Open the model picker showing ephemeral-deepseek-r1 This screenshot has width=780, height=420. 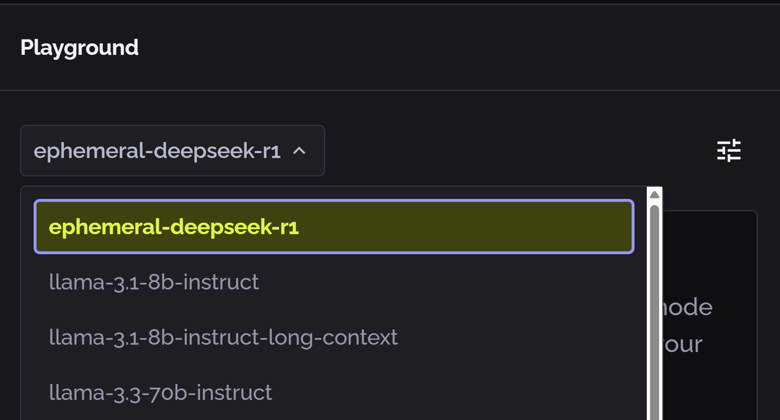(x=172, y=151)
